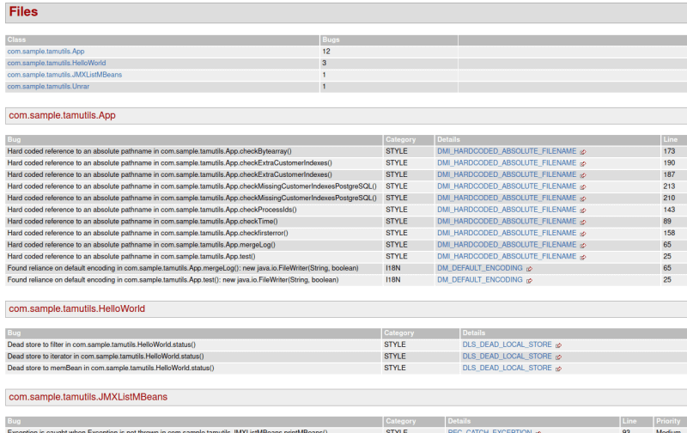The height and width of the screenshot is (433, 687).
Task: Click bug text mentioning checkProcessIds()
Action: [x=152, y=210]
